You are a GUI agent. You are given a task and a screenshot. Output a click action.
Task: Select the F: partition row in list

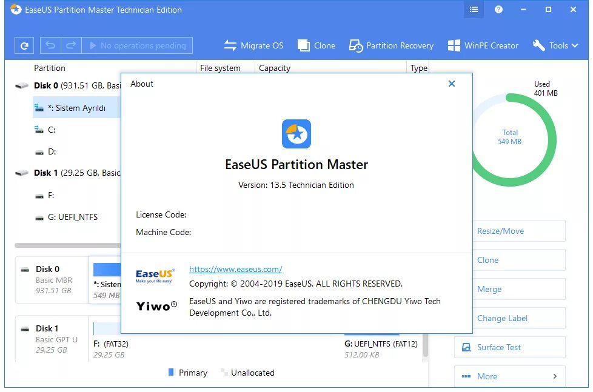[76, 196]
